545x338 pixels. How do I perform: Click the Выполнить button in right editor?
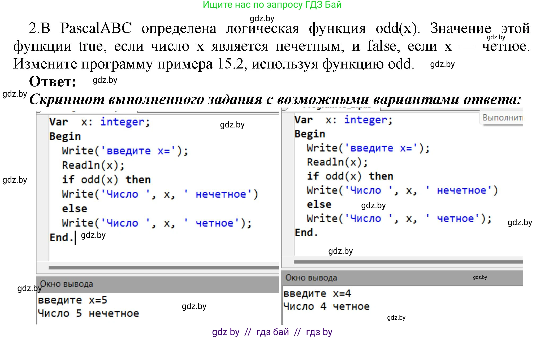(x=502, y=118)
